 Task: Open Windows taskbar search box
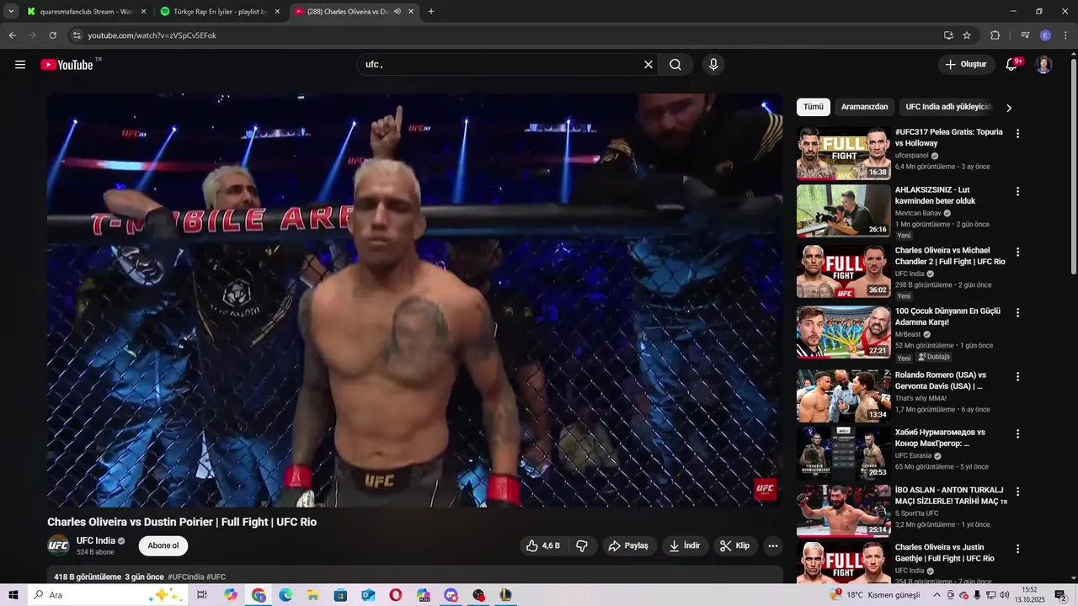(108, 595)
